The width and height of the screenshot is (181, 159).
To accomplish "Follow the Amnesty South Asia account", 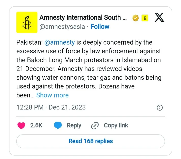I will pyautogui.click(x=100, y=27).
